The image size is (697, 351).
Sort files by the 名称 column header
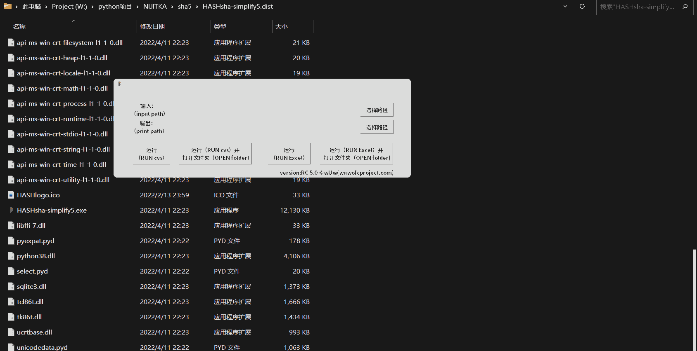(19, 26)
